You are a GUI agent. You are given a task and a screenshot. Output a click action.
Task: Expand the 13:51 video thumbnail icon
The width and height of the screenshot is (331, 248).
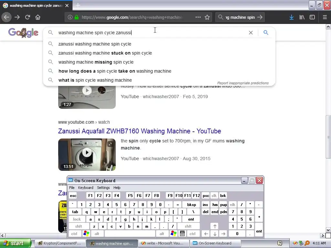click(x=110, y=144)
